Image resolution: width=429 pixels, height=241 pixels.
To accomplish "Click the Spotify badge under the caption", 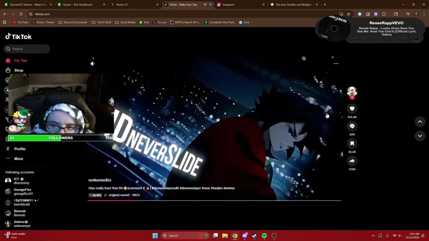I will [96, 195].
